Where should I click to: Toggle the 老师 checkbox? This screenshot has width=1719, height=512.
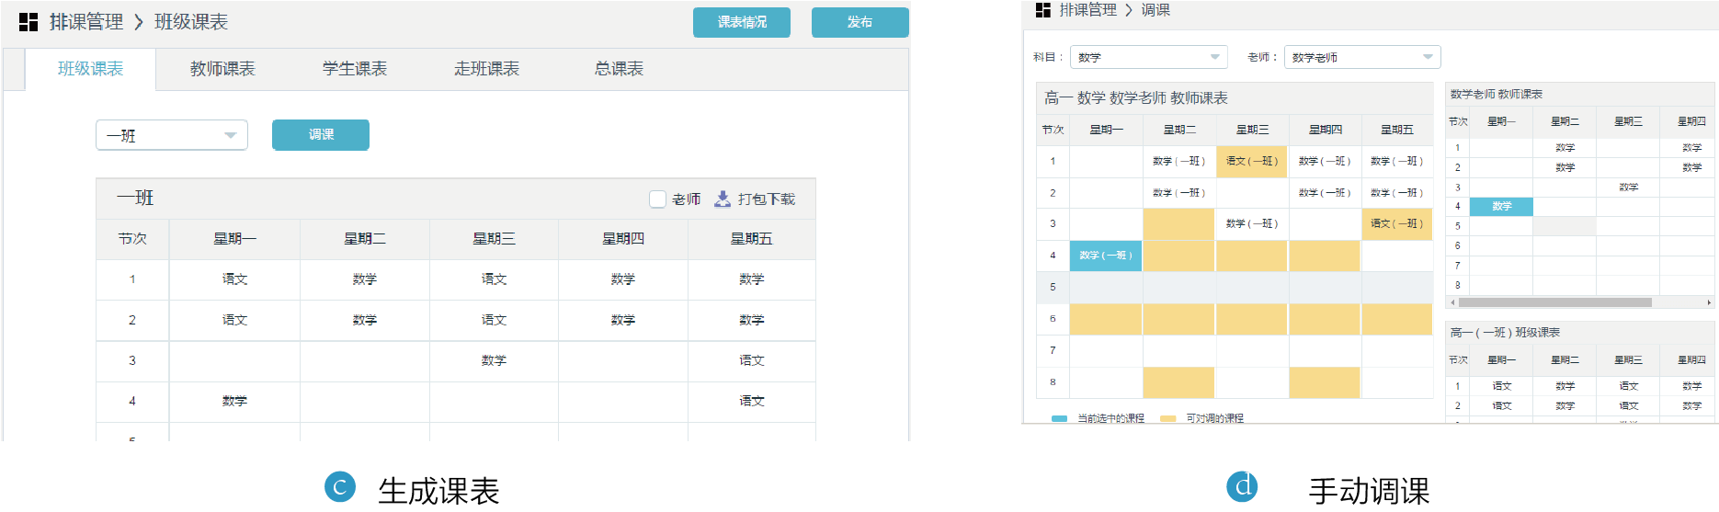657,199
